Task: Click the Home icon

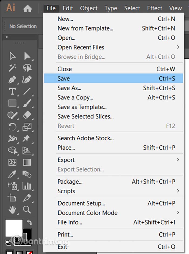Action: (x=28, y=8)
